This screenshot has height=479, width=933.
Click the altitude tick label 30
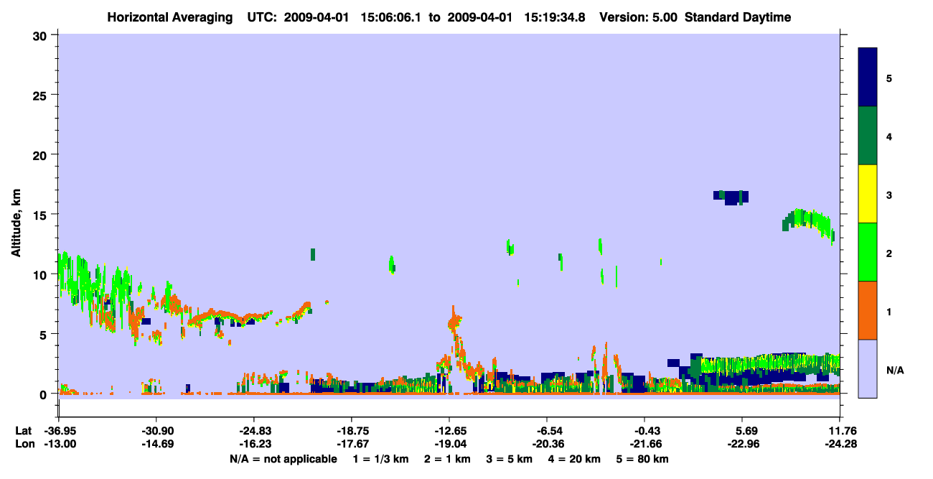coord(42,35)
